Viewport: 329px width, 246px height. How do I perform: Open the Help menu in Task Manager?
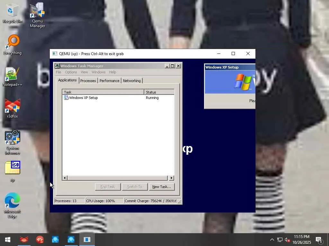tap(112, 72)
